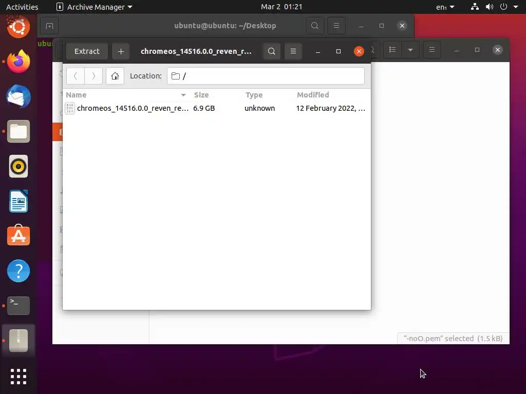
Task: Maximize the Archive Manager window
Action: tap(338, 51)
